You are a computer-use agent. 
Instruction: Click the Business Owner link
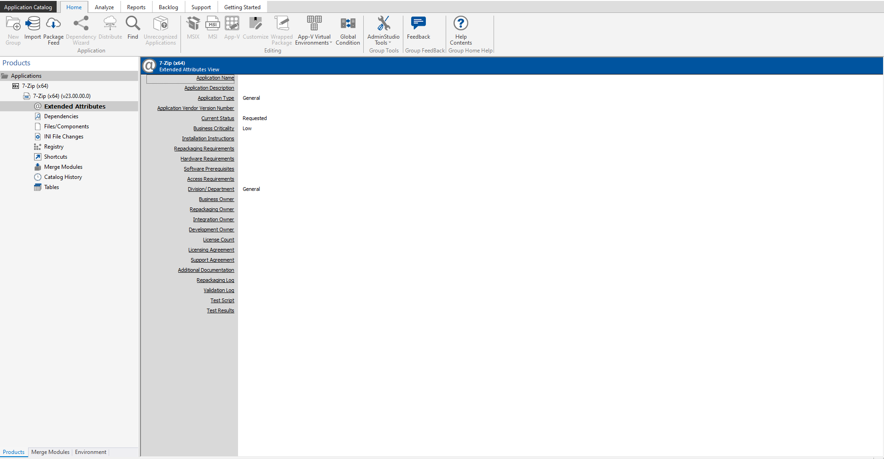coord(216,200)
